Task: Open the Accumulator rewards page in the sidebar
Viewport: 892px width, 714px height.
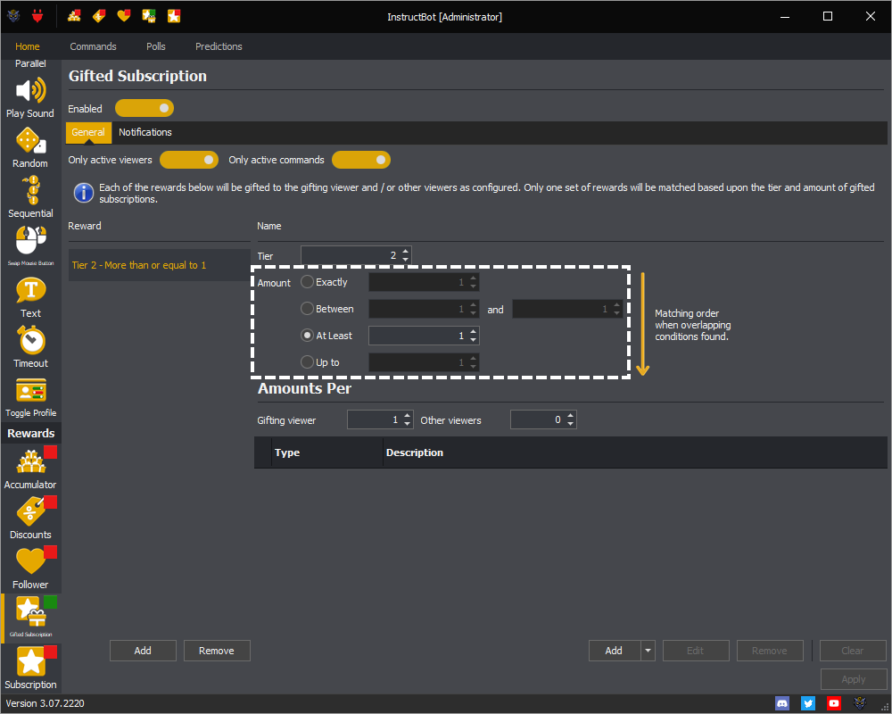Action: click(30, 469)
